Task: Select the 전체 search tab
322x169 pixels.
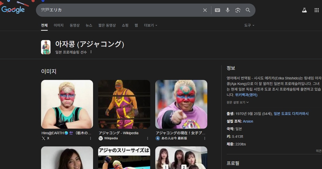Action: [44, 25]
